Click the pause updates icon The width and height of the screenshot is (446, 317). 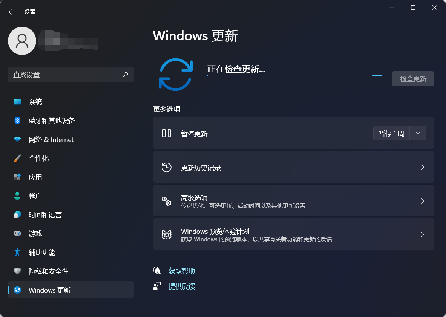(166, 133)
